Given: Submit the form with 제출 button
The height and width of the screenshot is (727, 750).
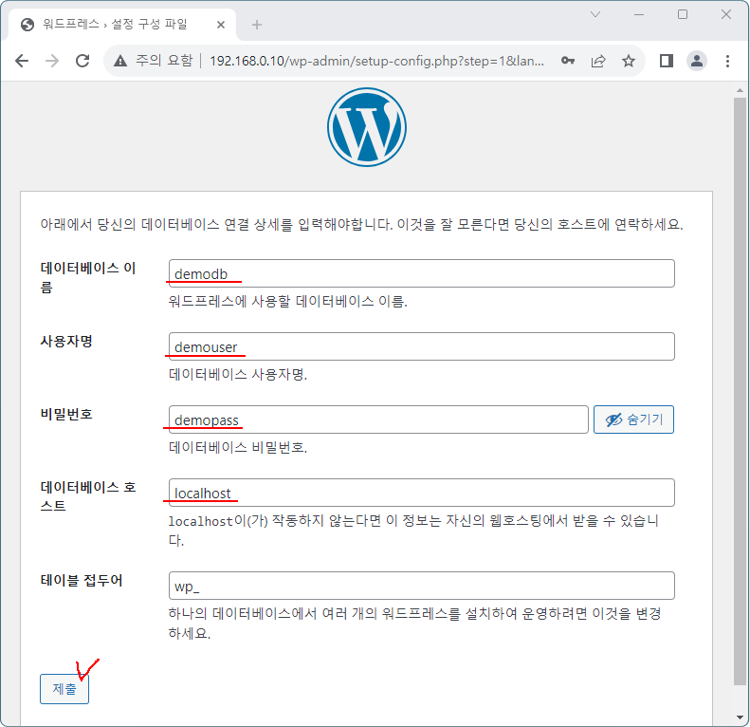Looking at the screenshot, I should click(64, 689).
